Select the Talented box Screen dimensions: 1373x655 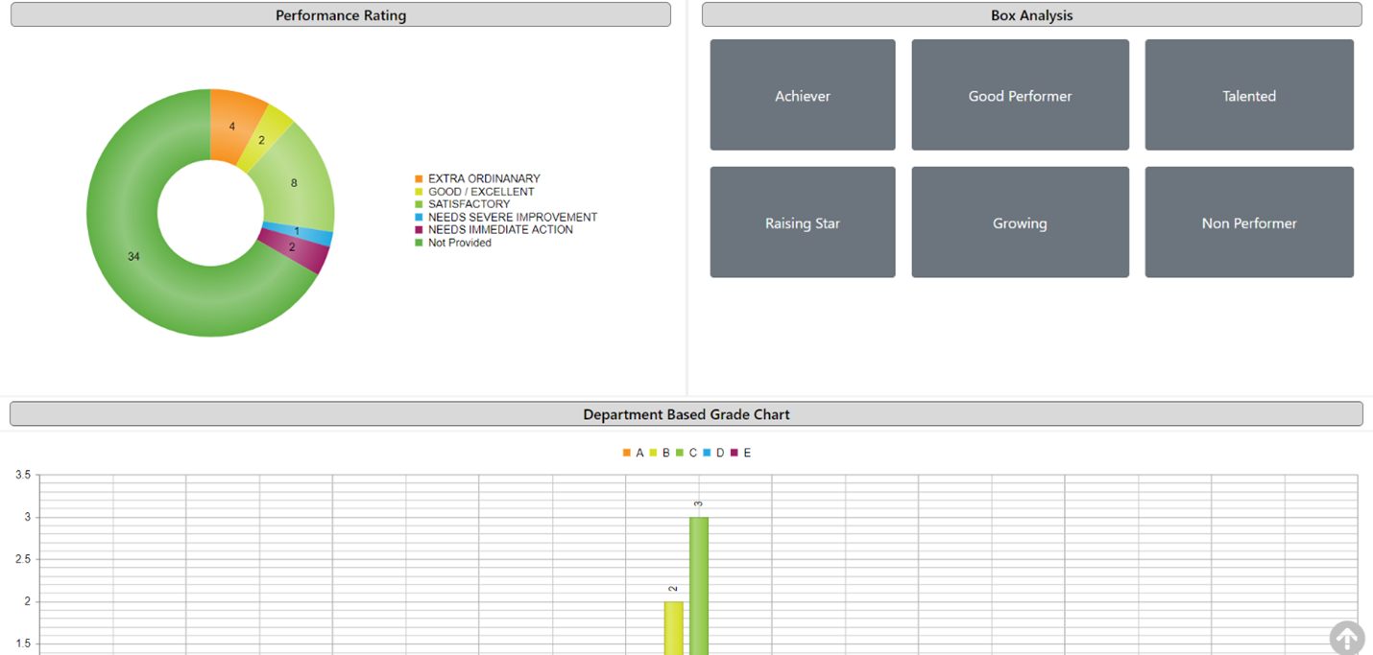[x=1248, y=95]
